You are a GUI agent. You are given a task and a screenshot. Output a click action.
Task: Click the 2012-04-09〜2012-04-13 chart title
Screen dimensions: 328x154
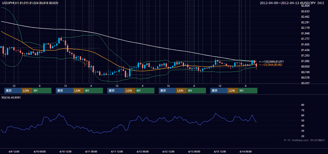coord(293,3)
